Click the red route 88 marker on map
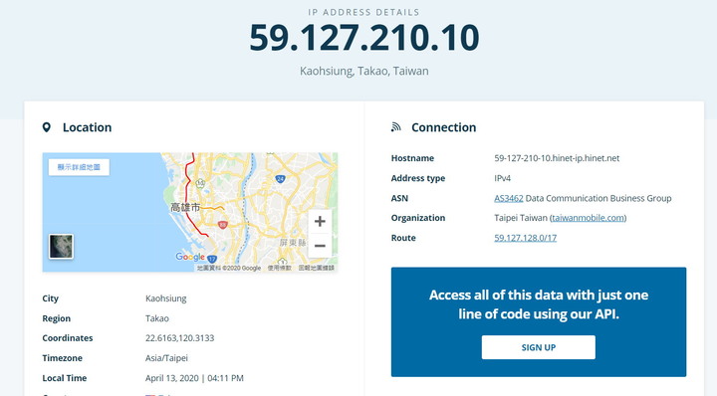 [x=223, y=225]
